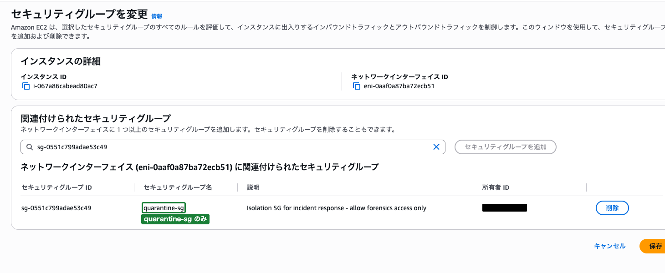Click the 説明 column header

click(253, 187)
